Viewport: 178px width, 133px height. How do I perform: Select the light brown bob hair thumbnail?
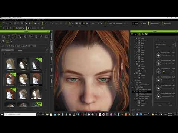[x=23, y=79]
